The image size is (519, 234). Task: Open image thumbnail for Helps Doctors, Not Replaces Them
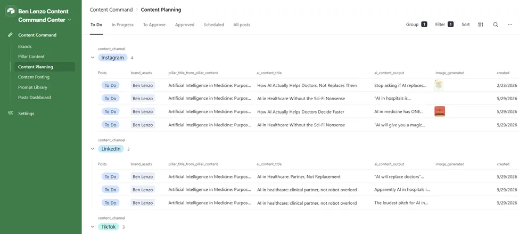[x=439, y=85]
